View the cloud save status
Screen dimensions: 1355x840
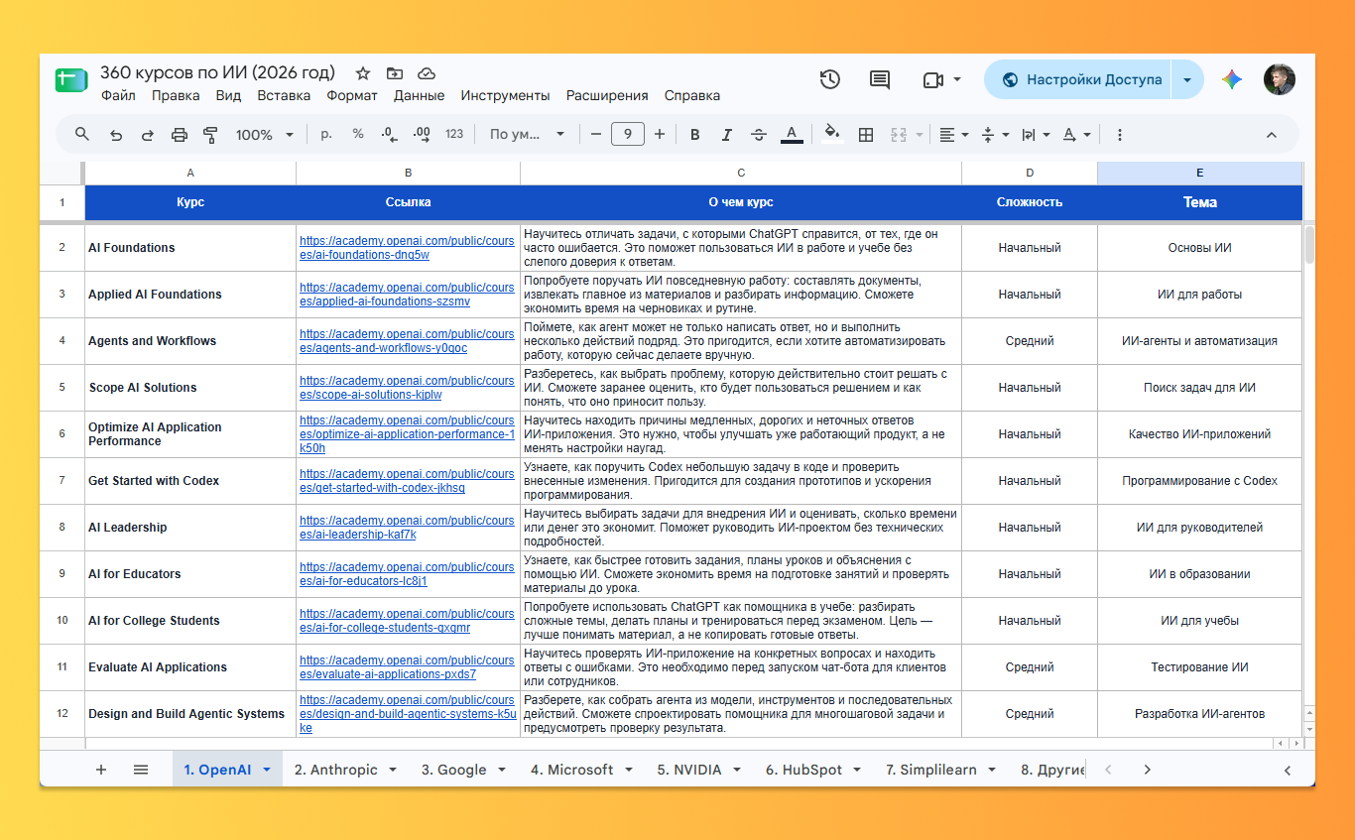[427, 73]
